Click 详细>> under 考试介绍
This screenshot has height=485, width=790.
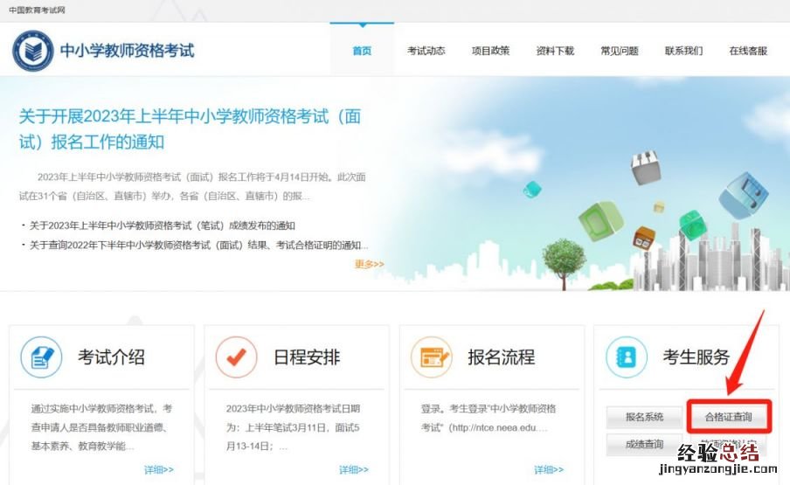159,470
